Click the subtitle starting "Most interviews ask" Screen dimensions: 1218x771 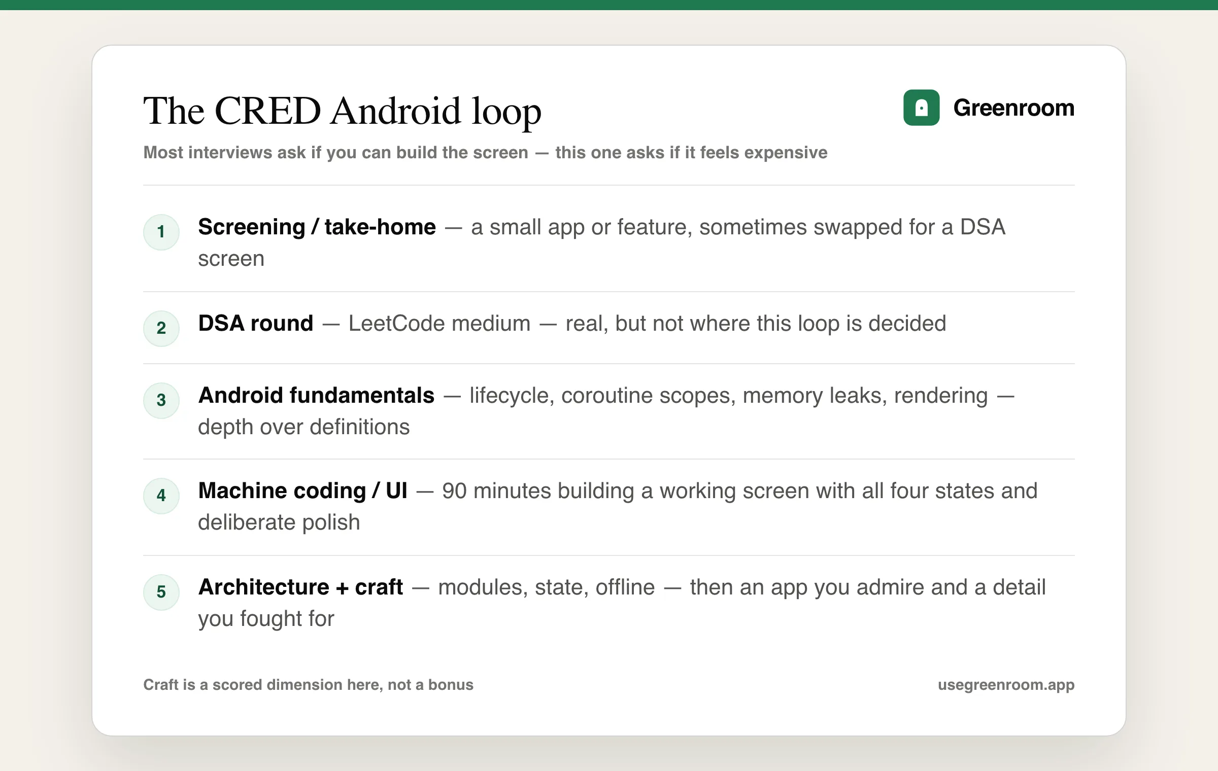[485, 153]
